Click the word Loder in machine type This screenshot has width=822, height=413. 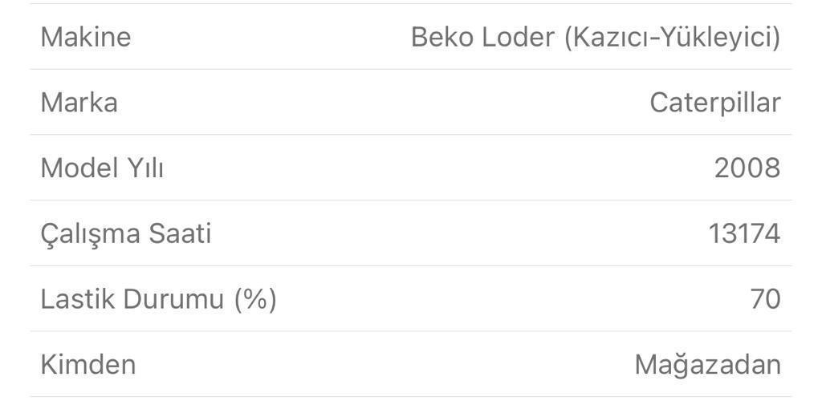click(518, 37)
